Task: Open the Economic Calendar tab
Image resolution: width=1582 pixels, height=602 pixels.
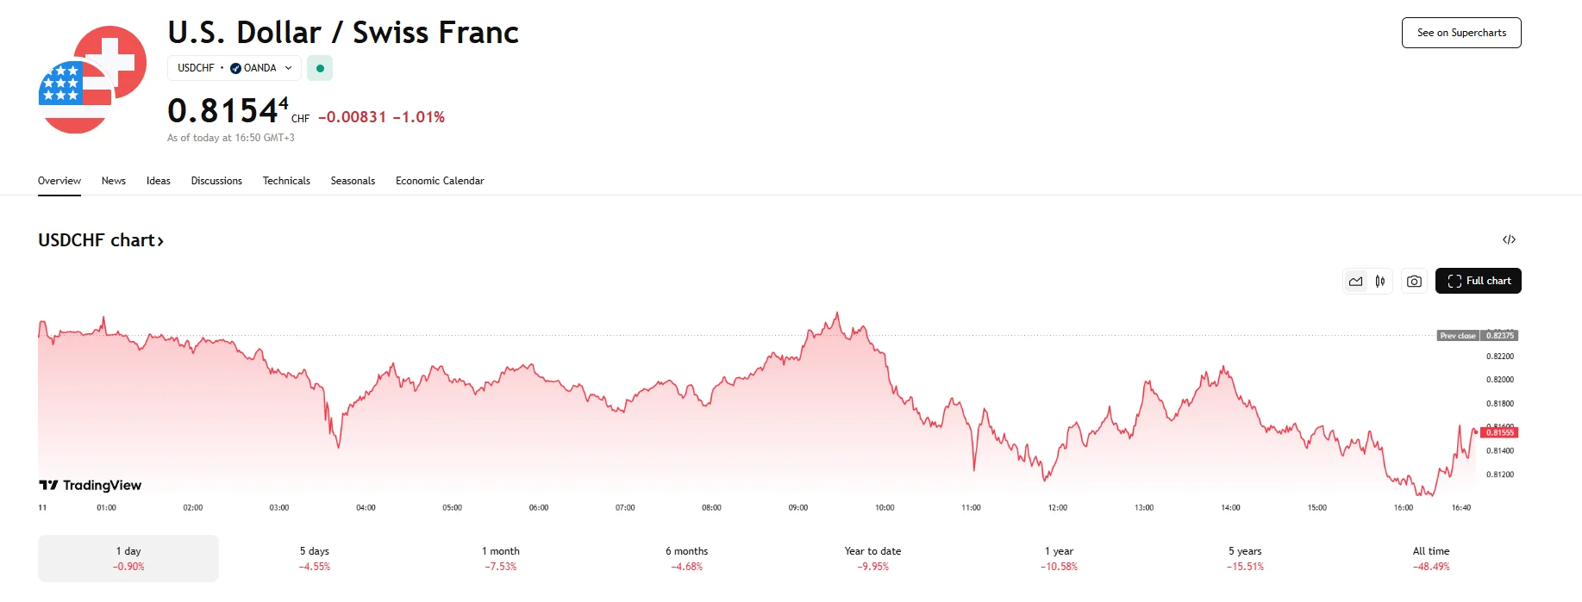Action: (x=440, y=181)
